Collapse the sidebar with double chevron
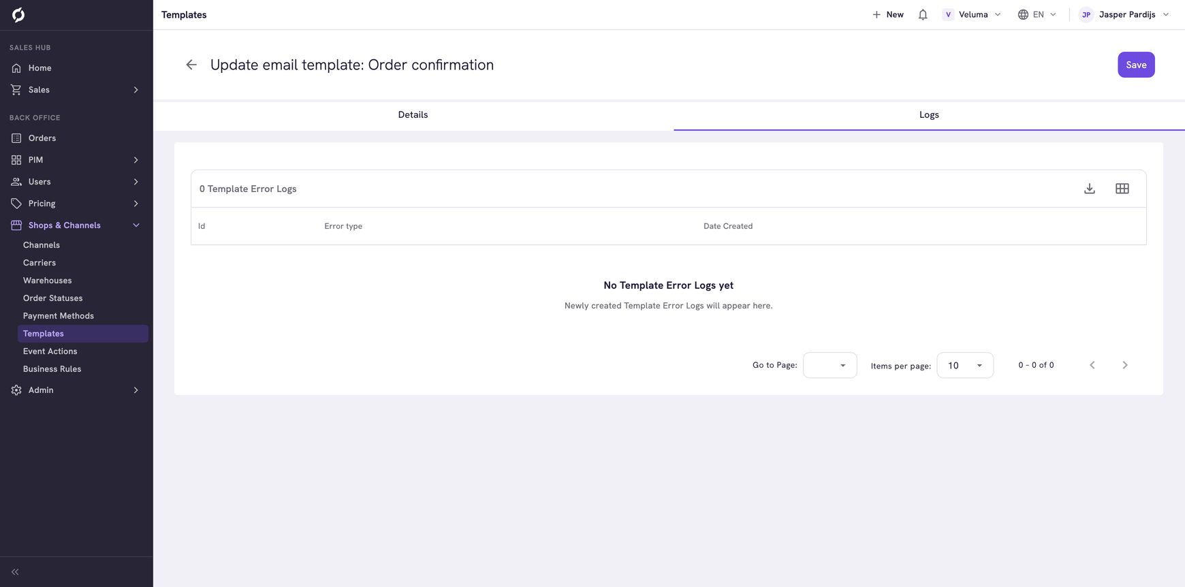Image resolution: width=1185 pixels, height=587 pixels. pos(15,572)
